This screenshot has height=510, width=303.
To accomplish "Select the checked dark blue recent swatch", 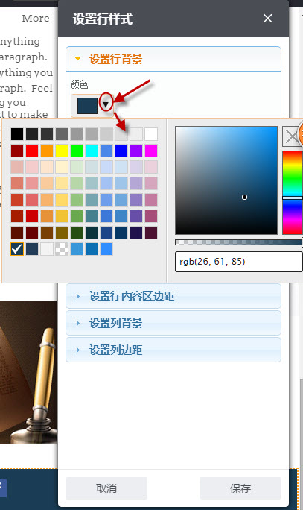I will 17,249.
